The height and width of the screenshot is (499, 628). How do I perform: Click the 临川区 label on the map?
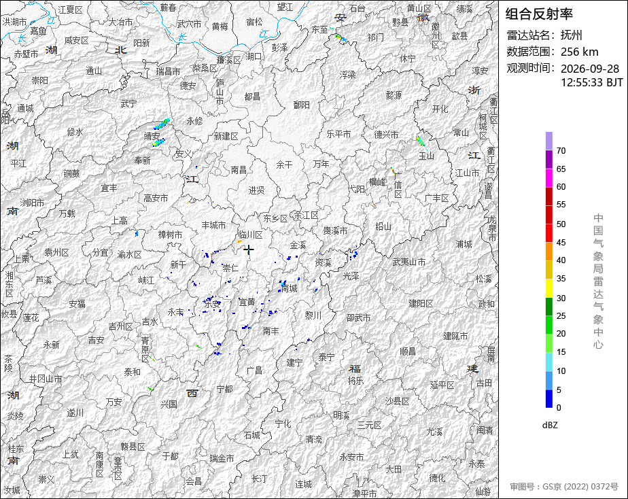pyautogui.click(x=250, y=235)
